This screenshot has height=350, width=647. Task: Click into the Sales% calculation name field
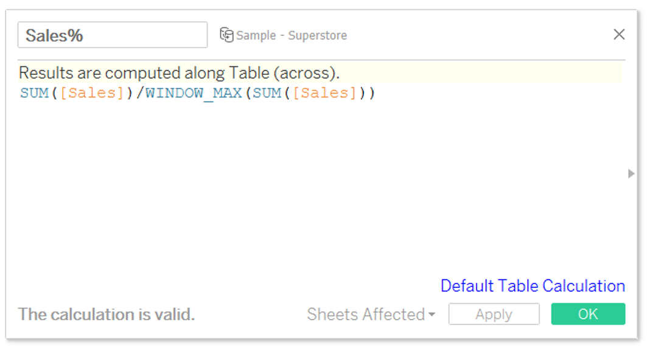pyautogui.click(x=112, y=35)
